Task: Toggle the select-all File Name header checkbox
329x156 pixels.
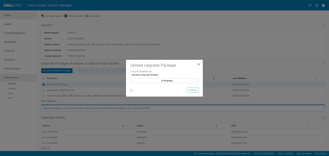Action: click(x=44, y=78)
